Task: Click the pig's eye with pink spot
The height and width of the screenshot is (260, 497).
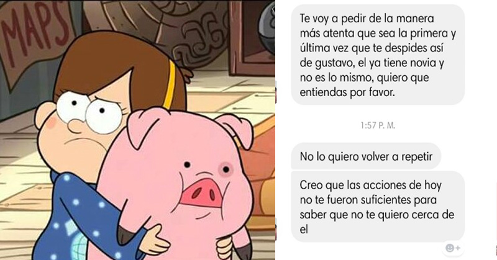Action: tap(226, 169)
